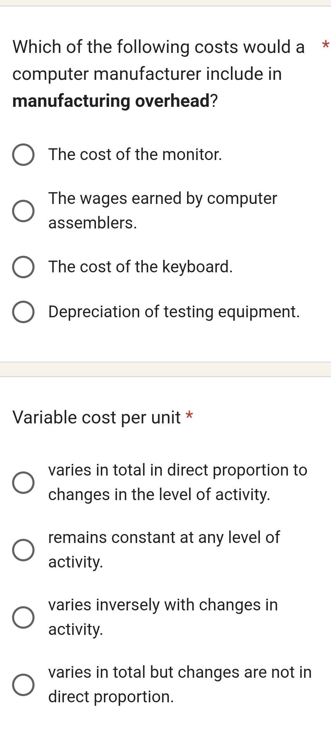Choose the "remains constant at any level" radio button
Viewport: 331px width, 731px height.
(x=23, y=550)
